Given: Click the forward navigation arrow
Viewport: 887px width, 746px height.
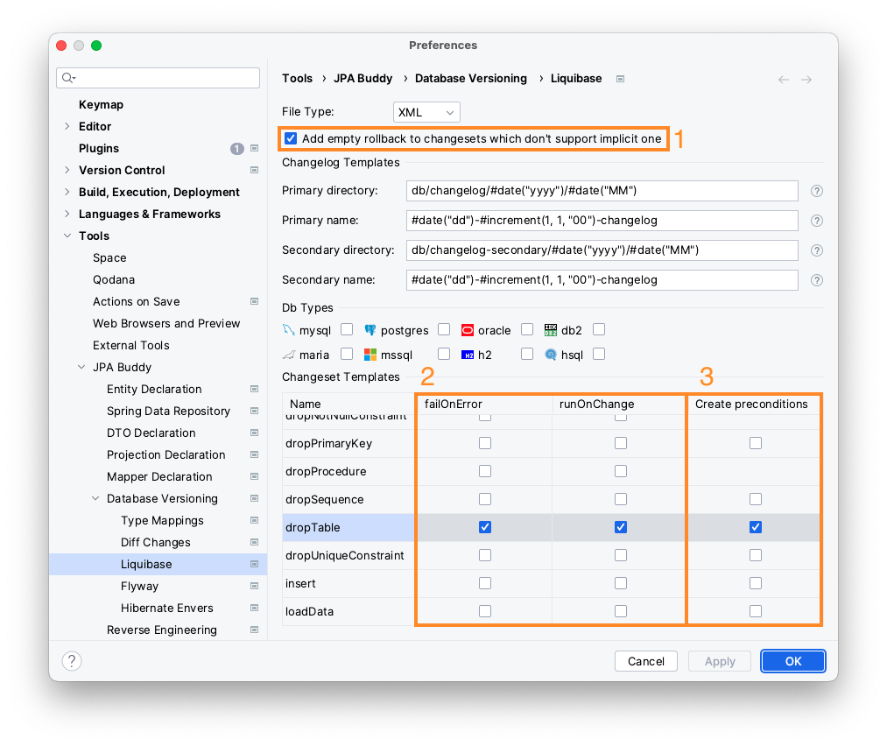Looking at the screenshot, I should click(x=806, y=80).
